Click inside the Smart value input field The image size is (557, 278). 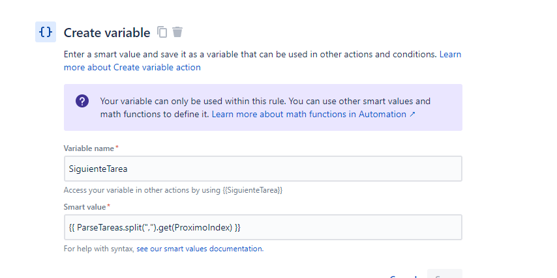click(x=263, y=227)
